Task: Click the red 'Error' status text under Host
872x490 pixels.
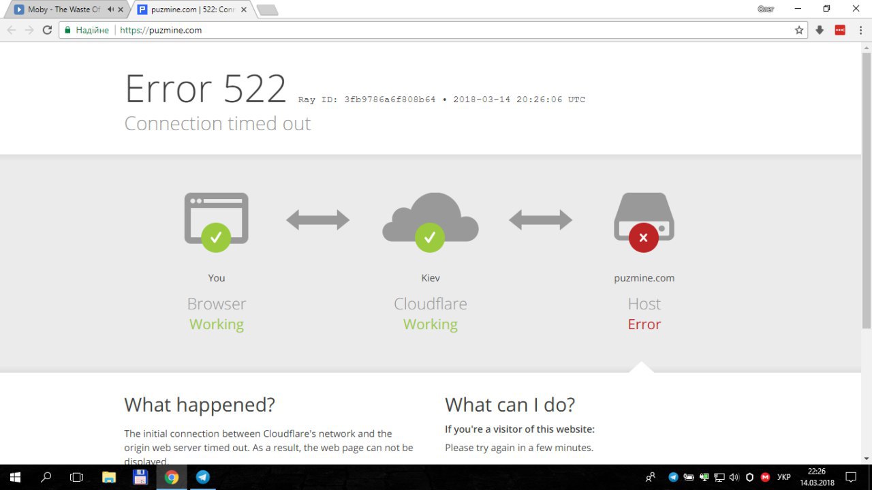Action: pyautogui.click(x=644, y=324)
